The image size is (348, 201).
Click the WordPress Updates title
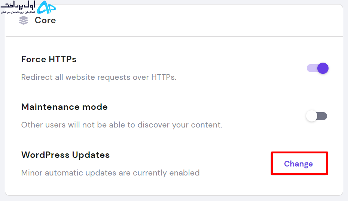click(x=65, y=155)
